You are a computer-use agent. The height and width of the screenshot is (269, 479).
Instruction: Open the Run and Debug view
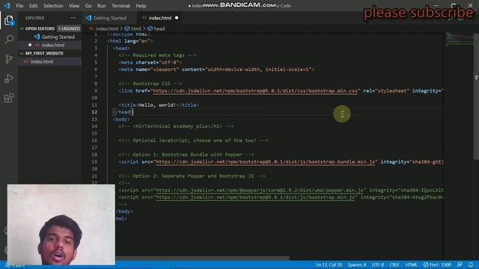9,78
